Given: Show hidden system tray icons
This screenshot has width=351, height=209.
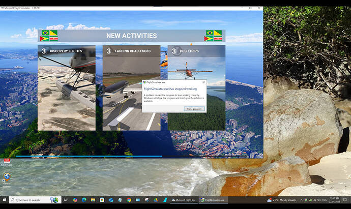Looking at the screenshot, I should tap(301, 200).
